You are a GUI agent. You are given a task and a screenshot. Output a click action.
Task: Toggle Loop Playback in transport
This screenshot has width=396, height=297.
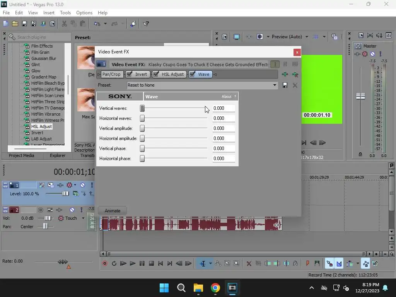(x=114, y=263)
